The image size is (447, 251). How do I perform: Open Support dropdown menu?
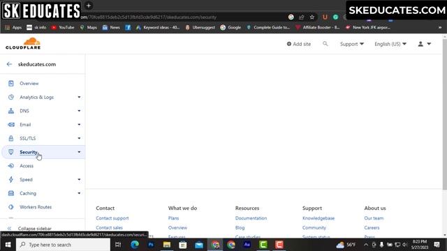point(352,44)
